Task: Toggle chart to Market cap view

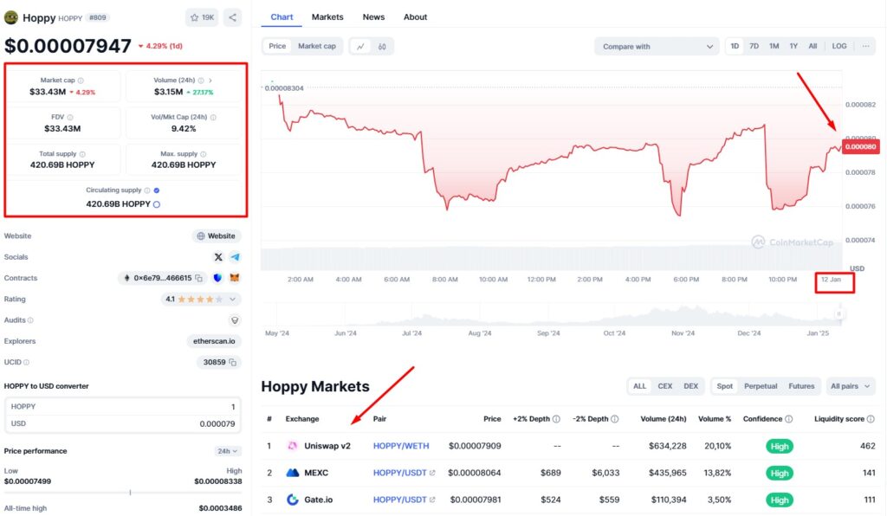Action: tap(316, 46)
